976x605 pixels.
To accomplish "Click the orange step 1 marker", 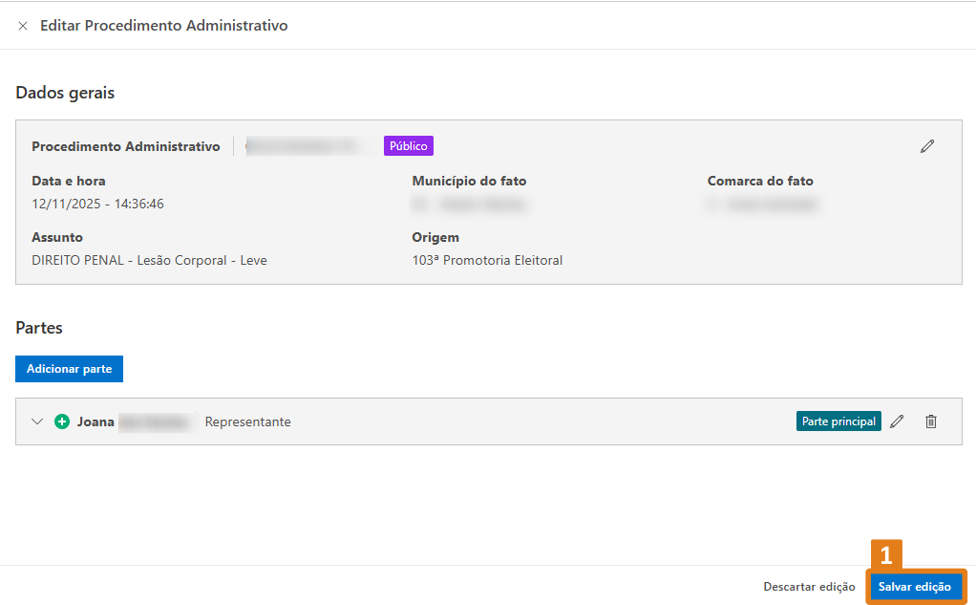I will [885, 555].
